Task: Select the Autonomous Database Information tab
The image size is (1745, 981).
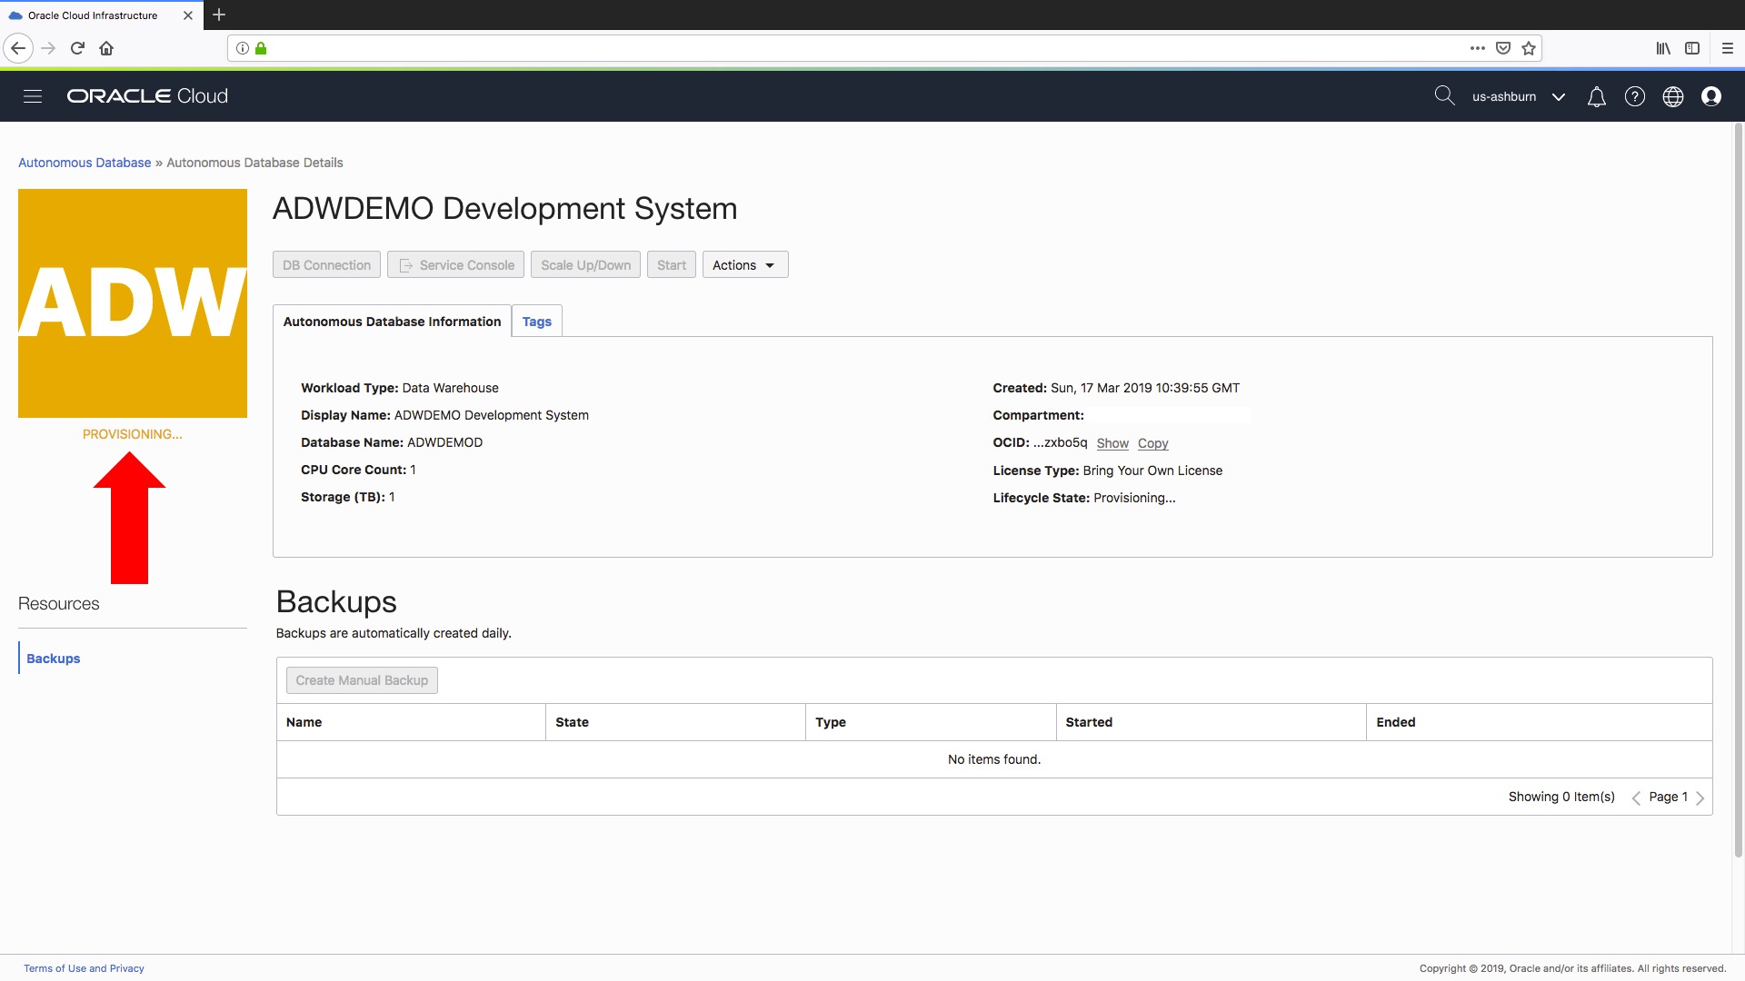Action: (392, 321)
